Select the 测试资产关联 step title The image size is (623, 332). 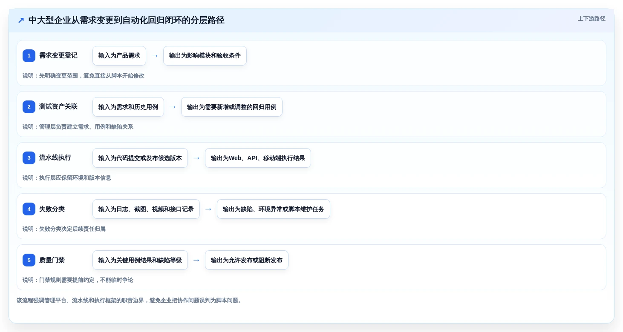[58, 107]
